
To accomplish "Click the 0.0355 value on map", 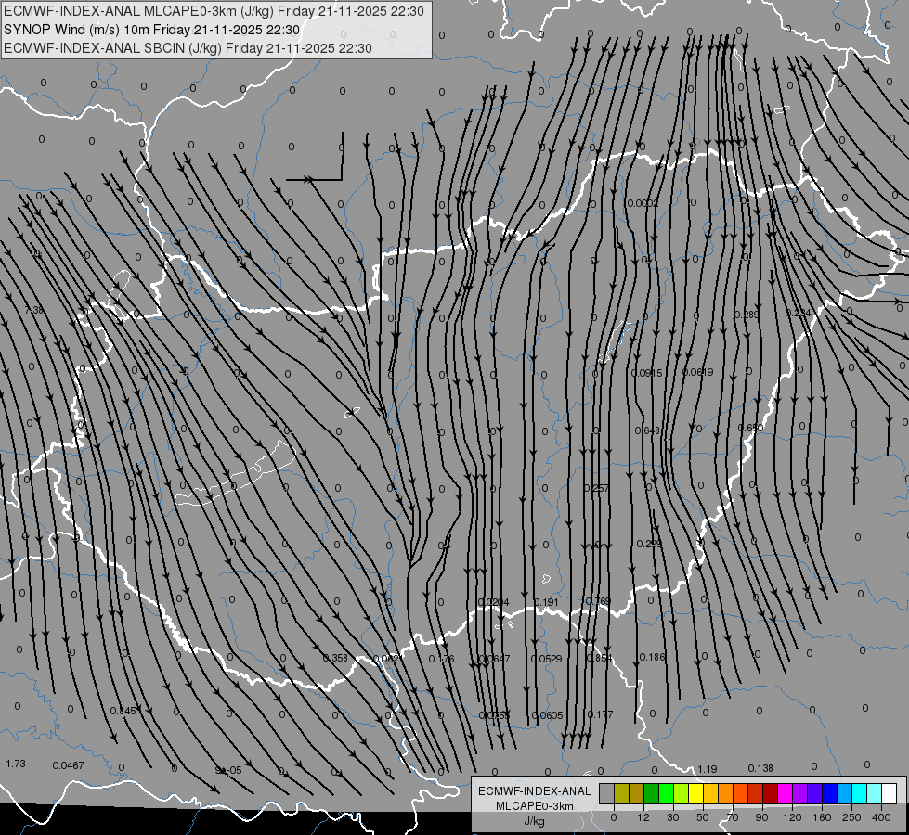I will click(495, 715).
